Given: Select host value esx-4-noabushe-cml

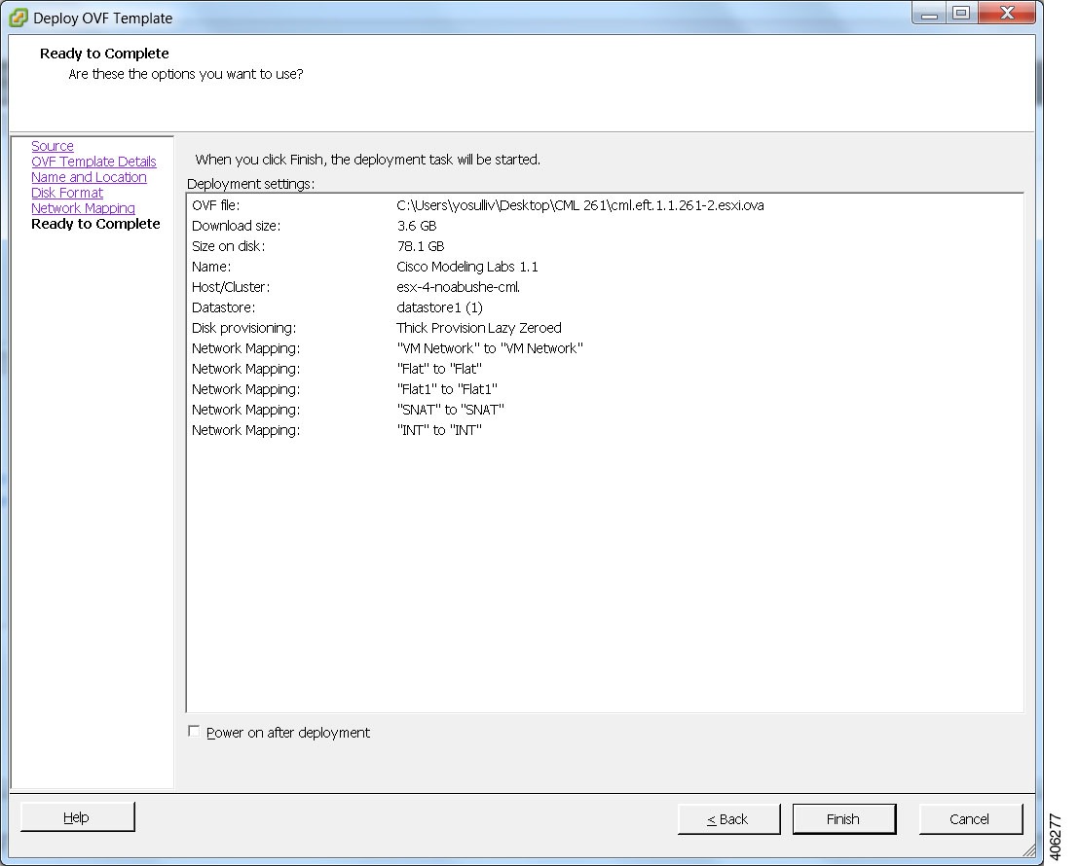Looking at the screenshot, I should (459, 287).
